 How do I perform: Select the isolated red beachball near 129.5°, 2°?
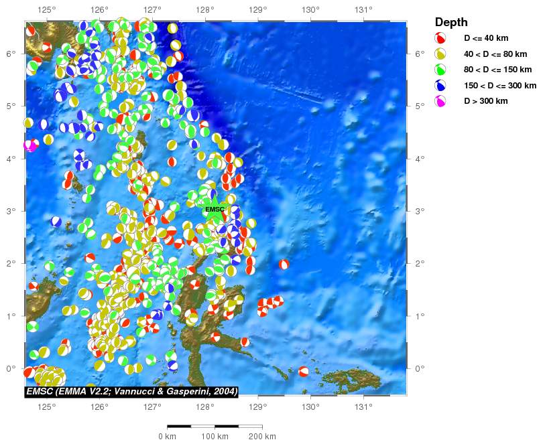point(284,265)
